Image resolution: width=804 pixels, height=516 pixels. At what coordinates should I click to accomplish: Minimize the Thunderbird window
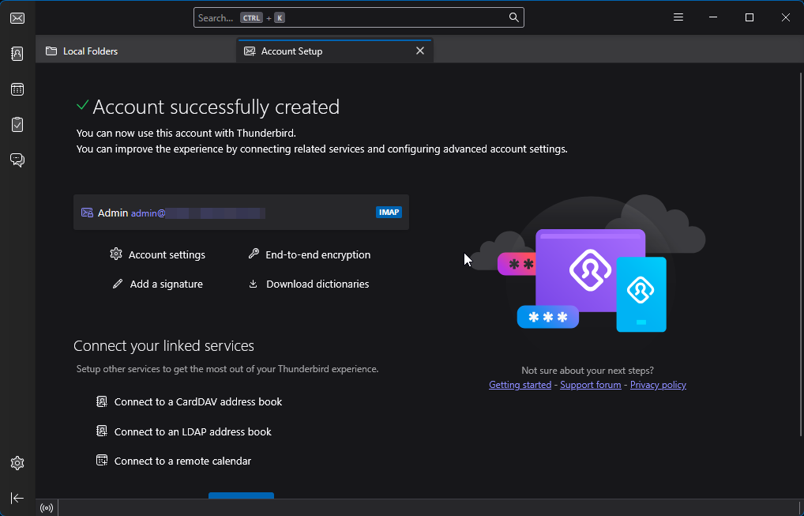coord(713,17)
